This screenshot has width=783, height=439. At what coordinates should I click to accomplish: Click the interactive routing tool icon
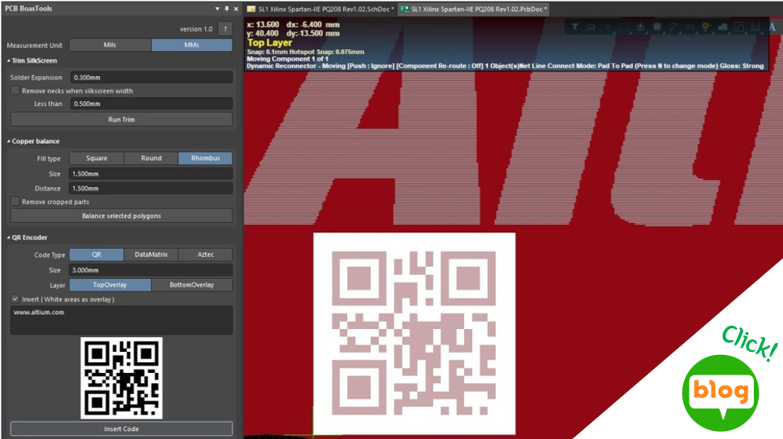pyautogui.click(x=674, y=27)
